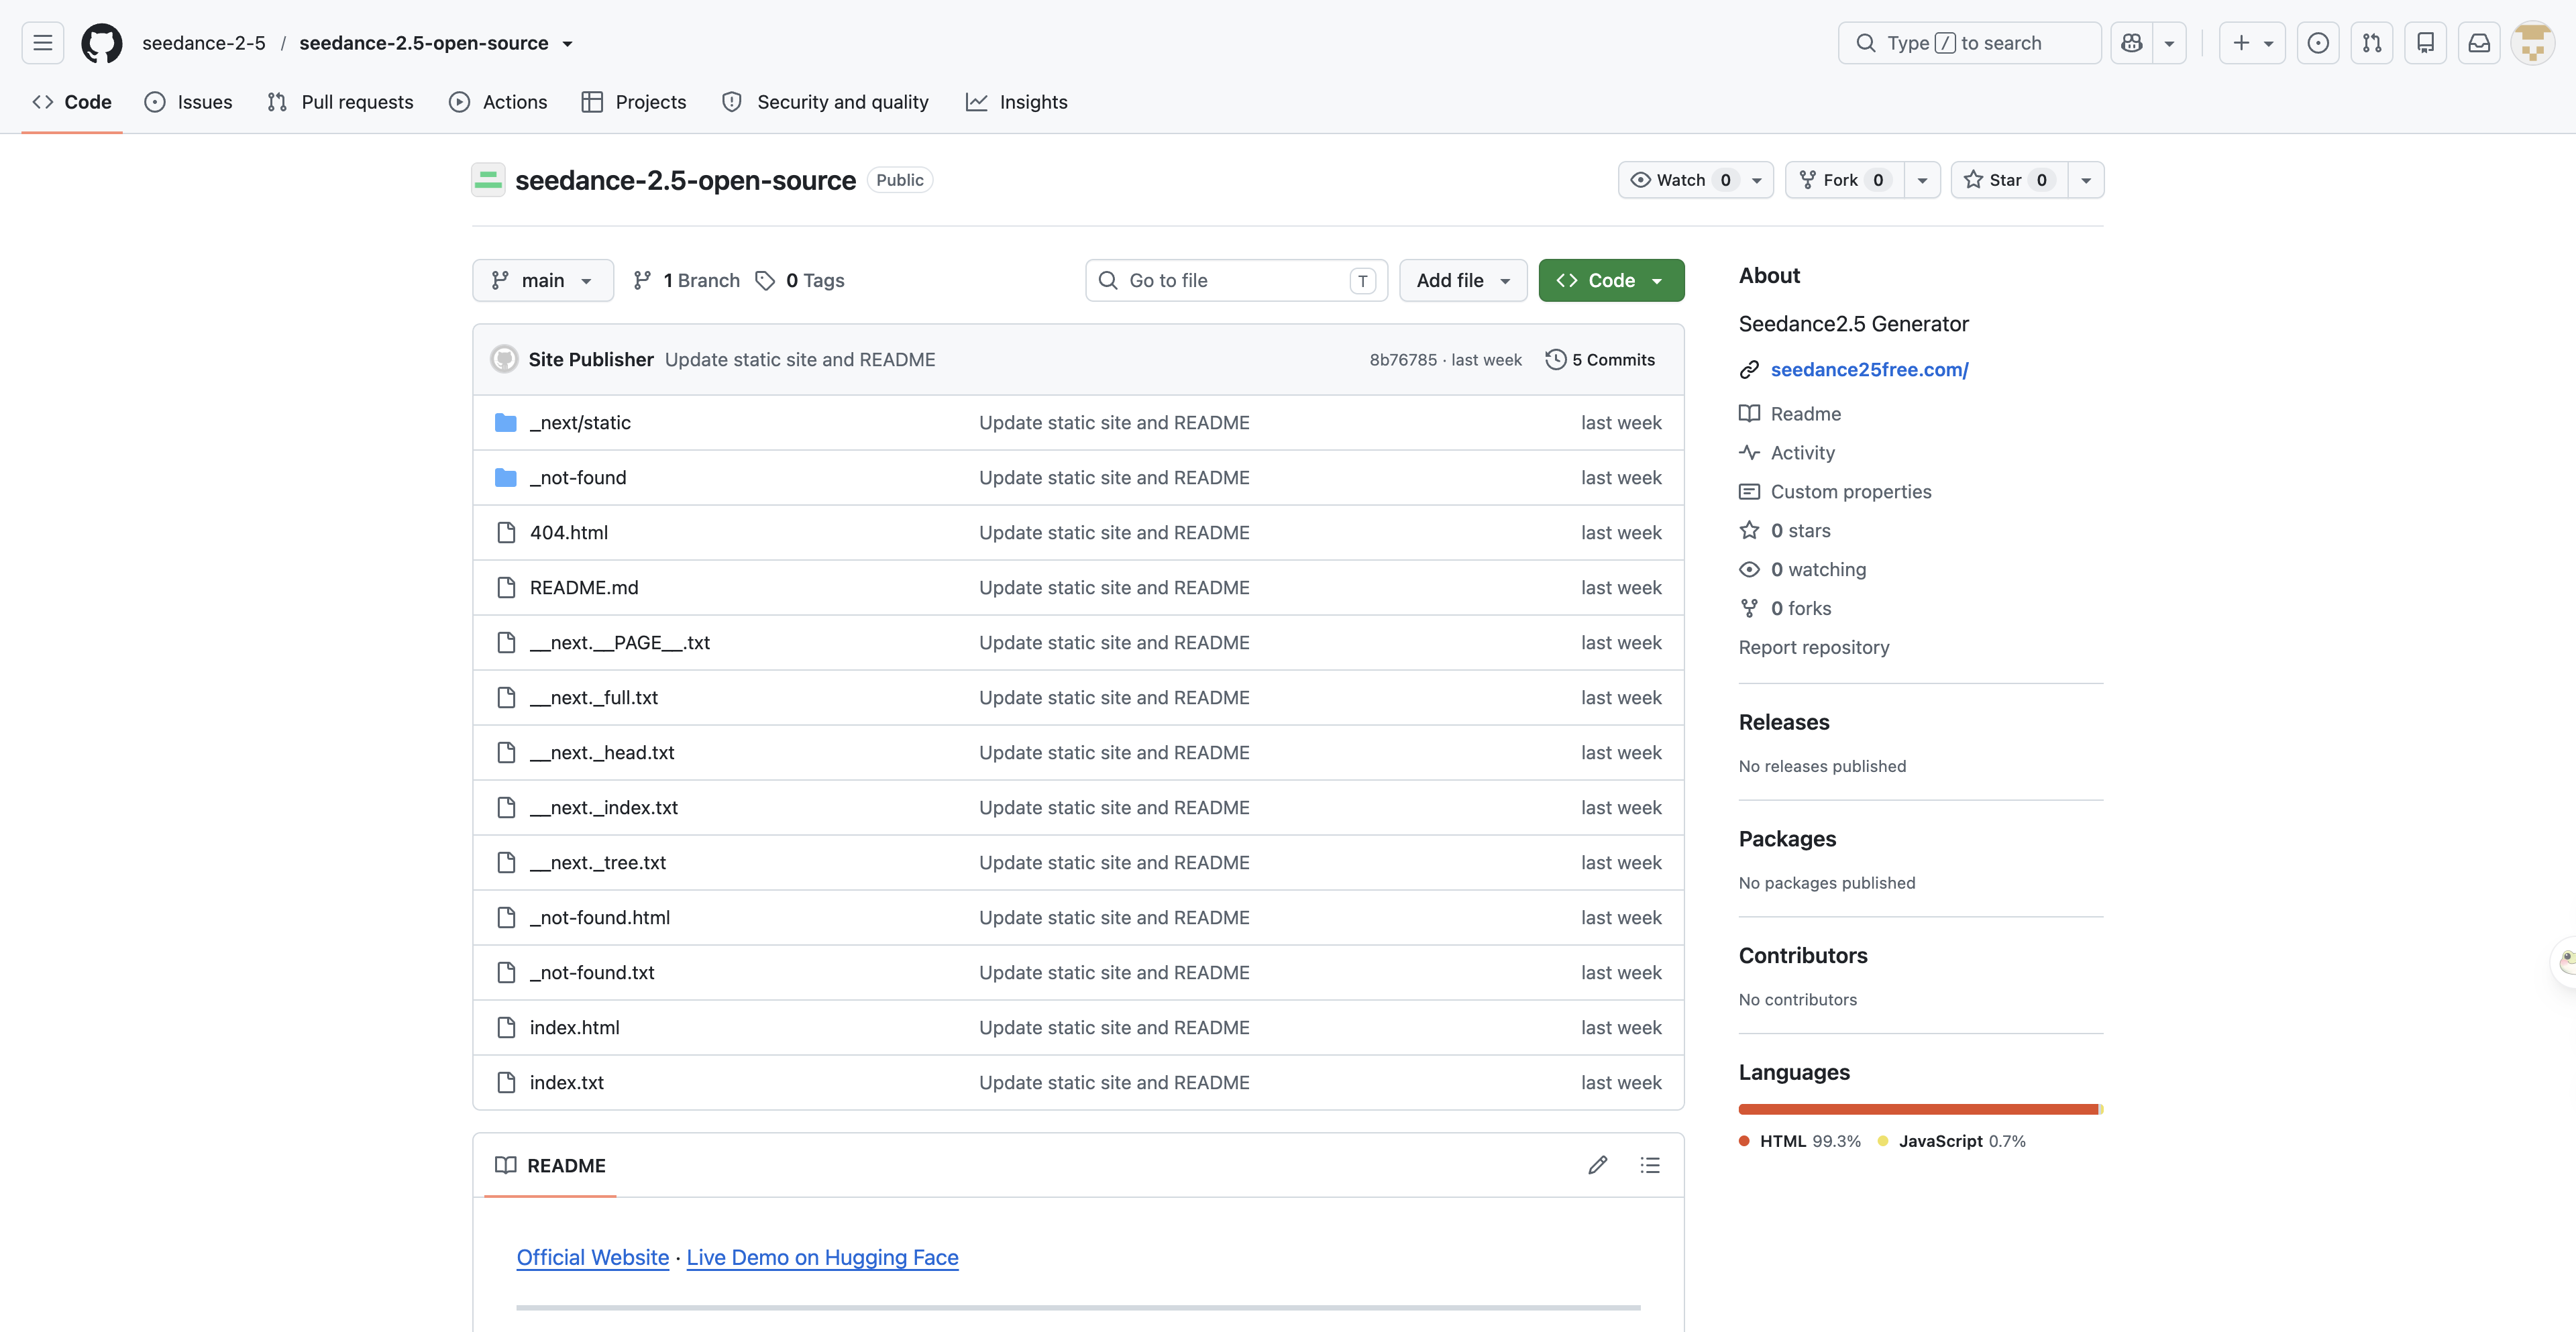The image size is (2576, 1332).
Task: Open the Pull requests tab
Action: 340,102
